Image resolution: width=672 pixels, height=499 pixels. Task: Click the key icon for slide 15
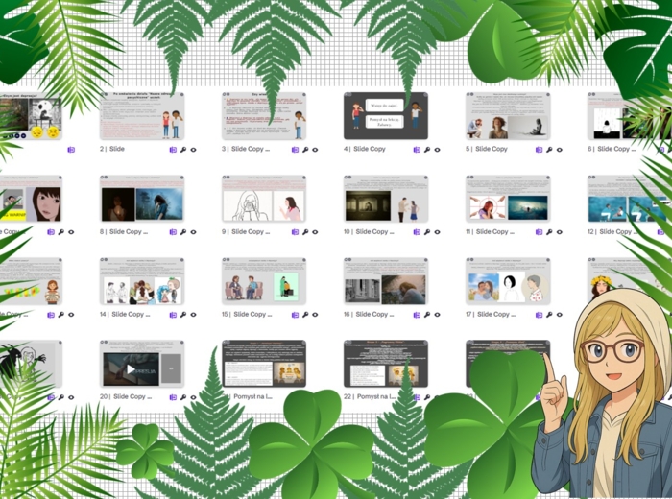pyautogui.click(x=305, y=315)
